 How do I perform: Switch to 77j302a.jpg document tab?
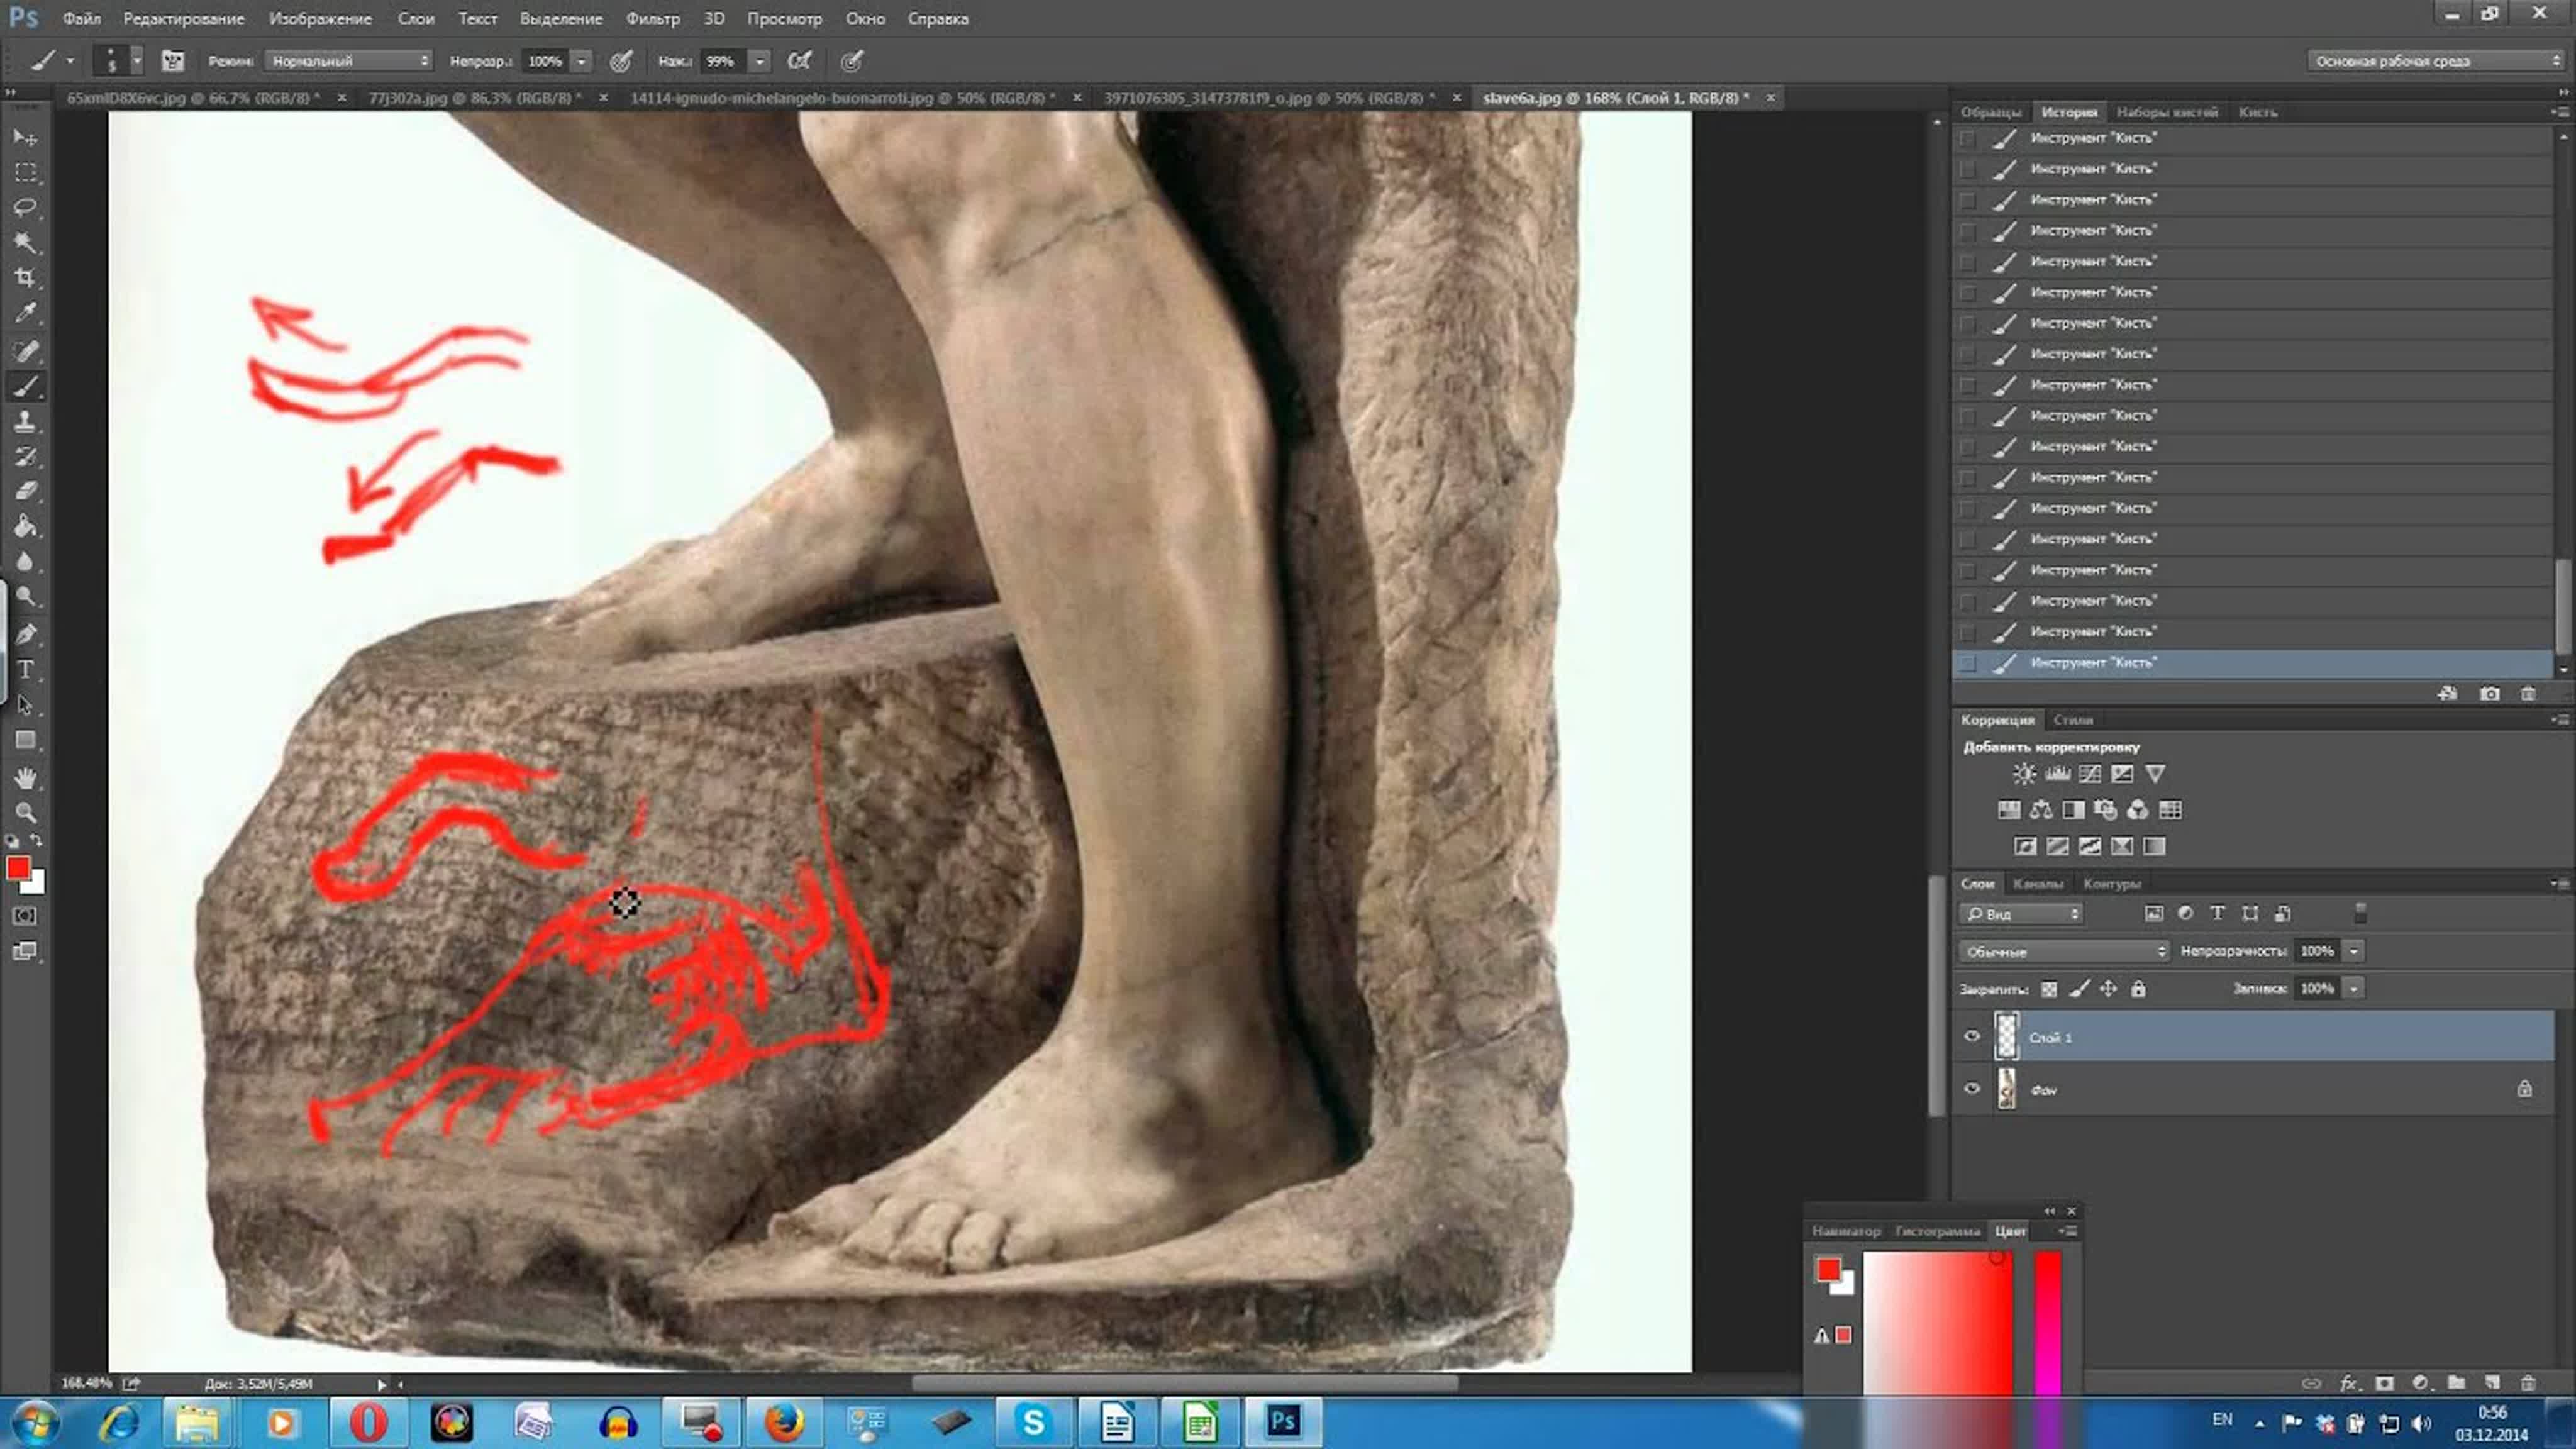[470, 98]
